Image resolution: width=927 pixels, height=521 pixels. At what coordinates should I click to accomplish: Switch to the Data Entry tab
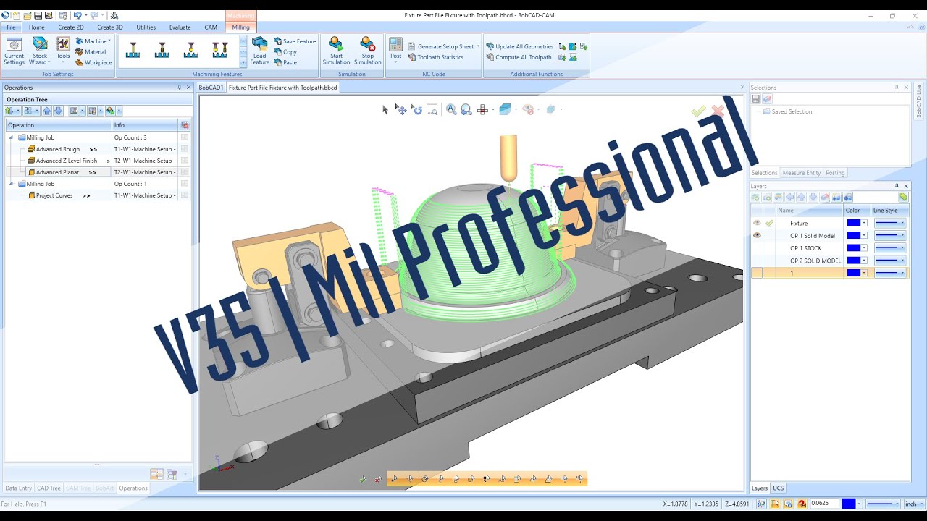coord(19,488)
